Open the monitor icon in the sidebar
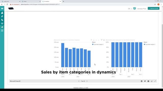Screen dimensions: 163x91 tap(2, 24)
